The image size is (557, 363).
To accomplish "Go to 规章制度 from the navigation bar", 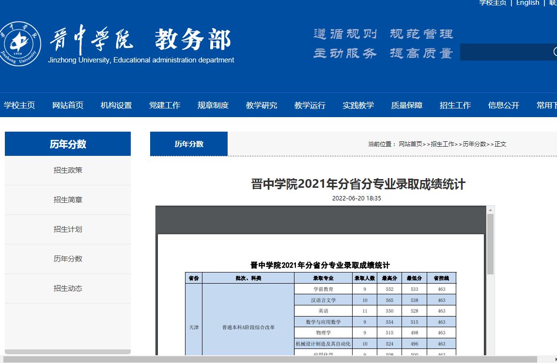I will point(213,105).
